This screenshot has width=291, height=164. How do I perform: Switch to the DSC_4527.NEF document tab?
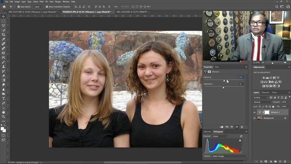pyautogui.click(x=33, y=12)
